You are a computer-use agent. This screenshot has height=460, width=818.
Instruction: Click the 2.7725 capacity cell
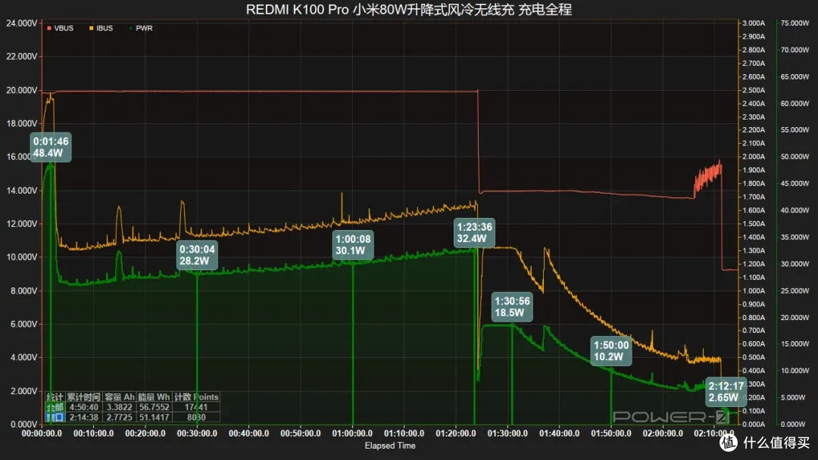[120, 417]
